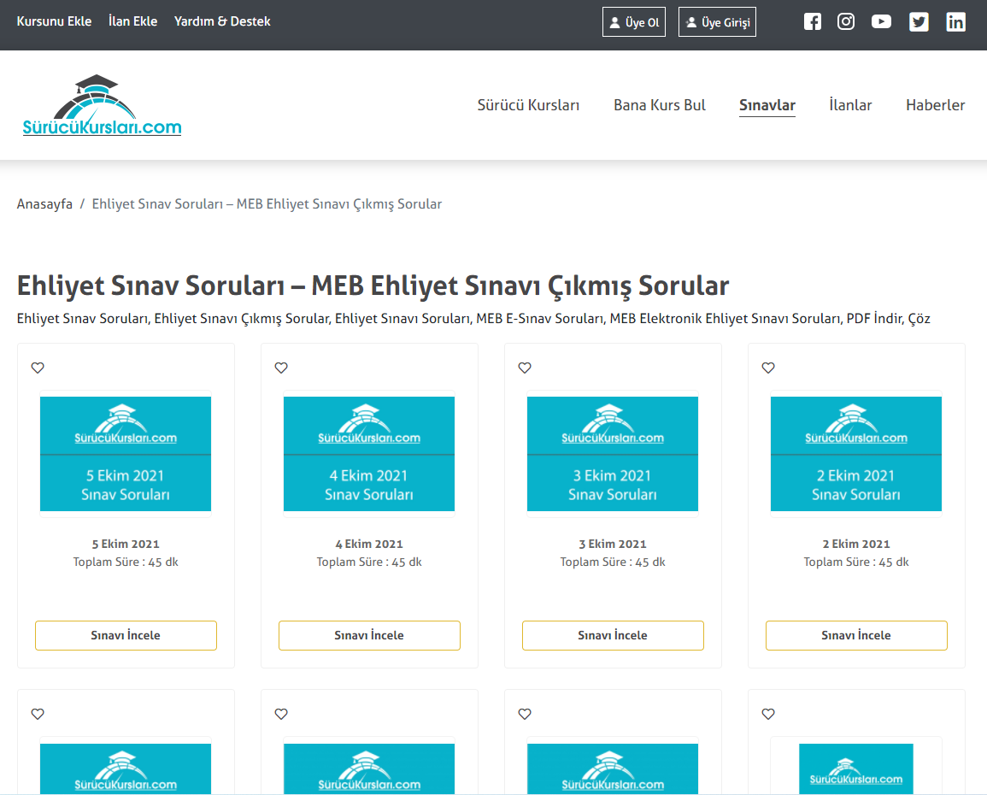Open the Facebook social icon

click(812, 22)
